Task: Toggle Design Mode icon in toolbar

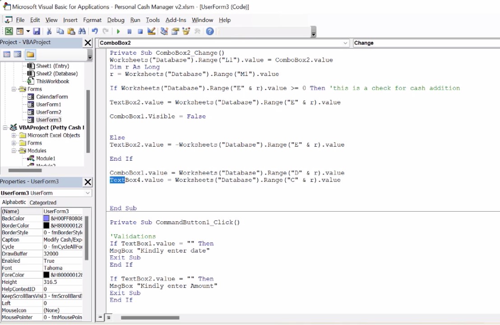Action: click(x=151, y=31)
